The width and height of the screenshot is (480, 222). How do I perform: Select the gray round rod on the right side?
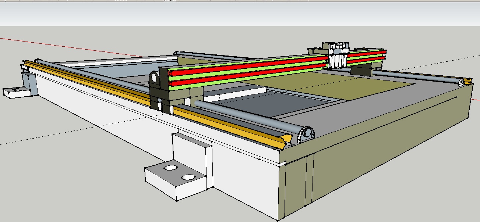[x=418, y=76]
